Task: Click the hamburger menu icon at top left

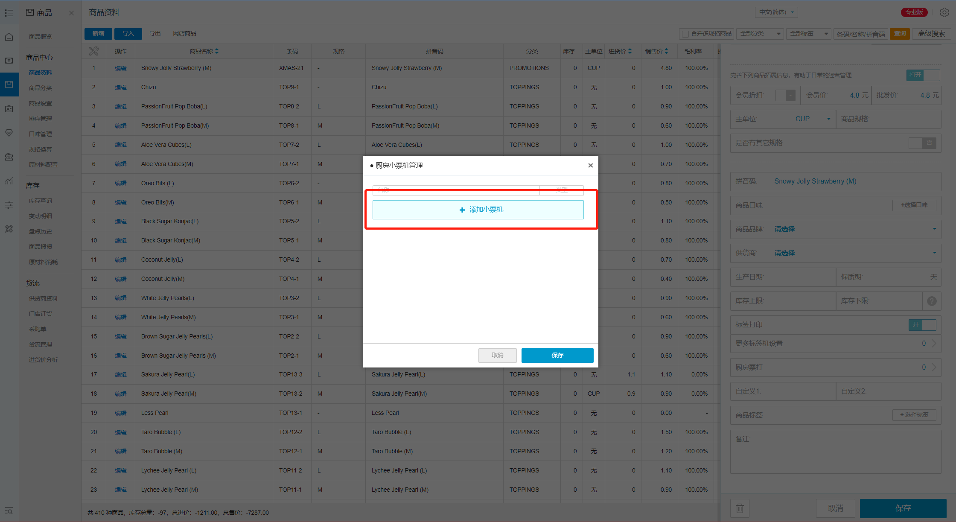Action: point(9,13)
